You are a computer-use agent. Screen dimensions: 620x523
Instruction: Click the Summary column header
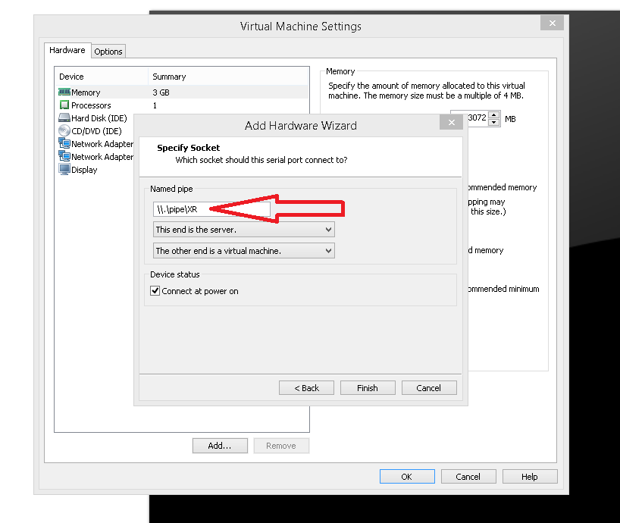click(x=169, y=77)
